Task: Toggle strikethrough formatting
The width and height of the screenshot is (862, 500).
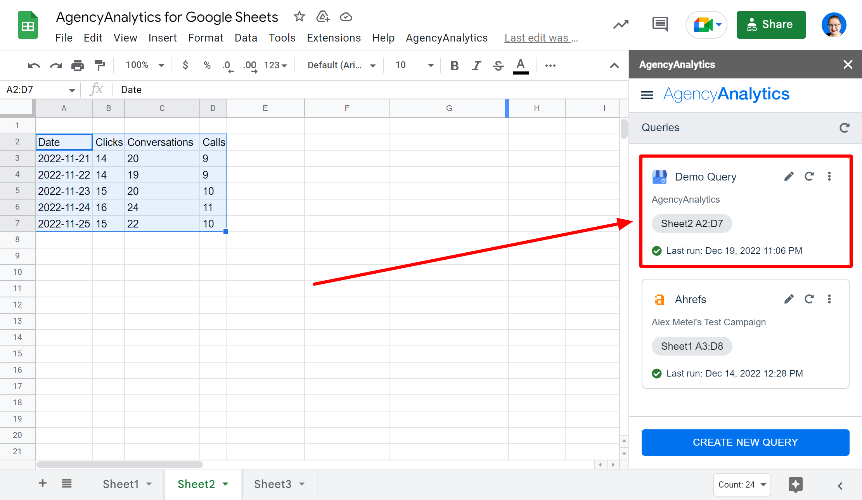Action: tap(499, 65)
